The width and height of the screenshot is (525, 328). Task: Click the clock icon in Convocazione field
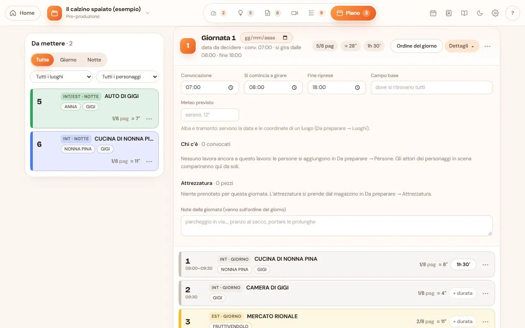tap(231, 87)
